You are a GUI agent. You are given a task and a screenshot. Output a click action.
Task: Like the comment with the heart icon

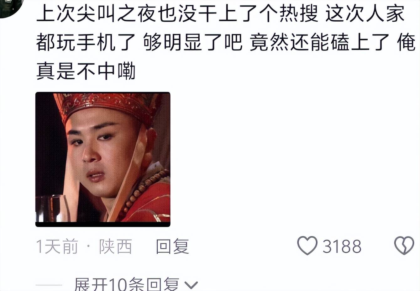[307, 246]
